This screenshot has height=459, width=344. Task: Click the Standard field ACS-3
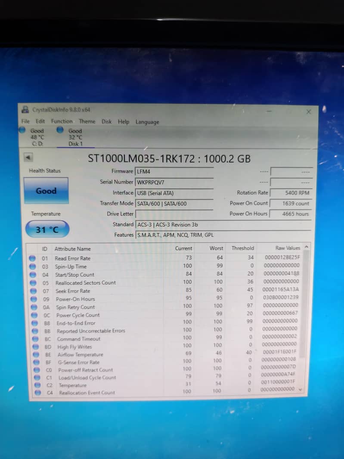click(x=223, y=224)
